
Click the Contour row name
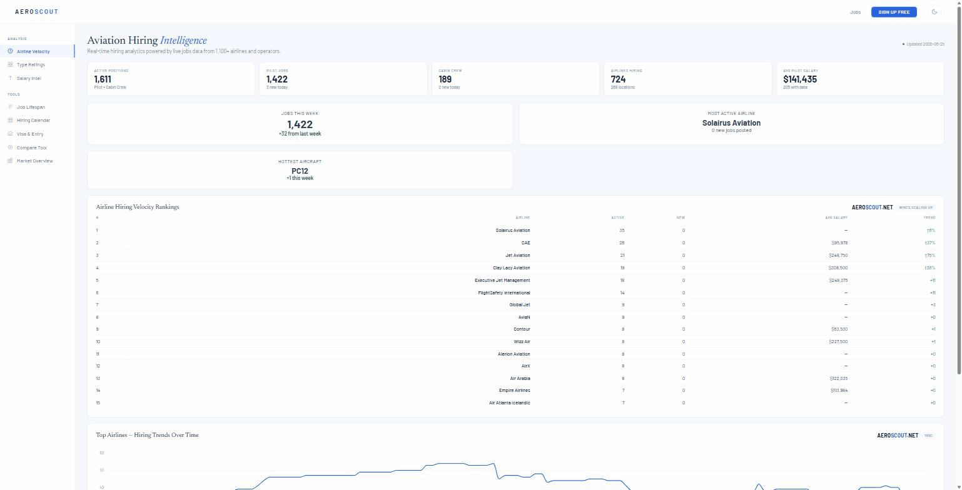click(x=522, y=329)
